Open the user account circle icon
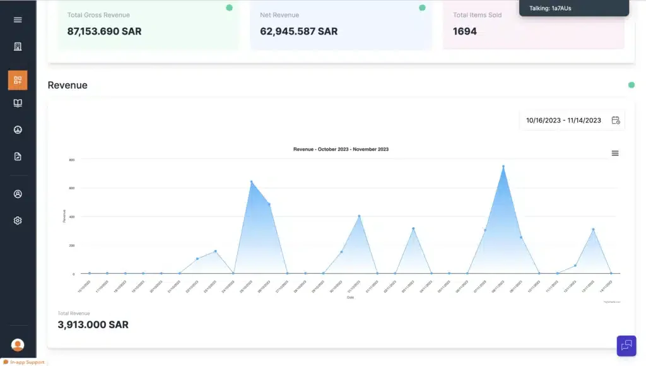Screen dimensions: 646x366 tap(18, 194)
